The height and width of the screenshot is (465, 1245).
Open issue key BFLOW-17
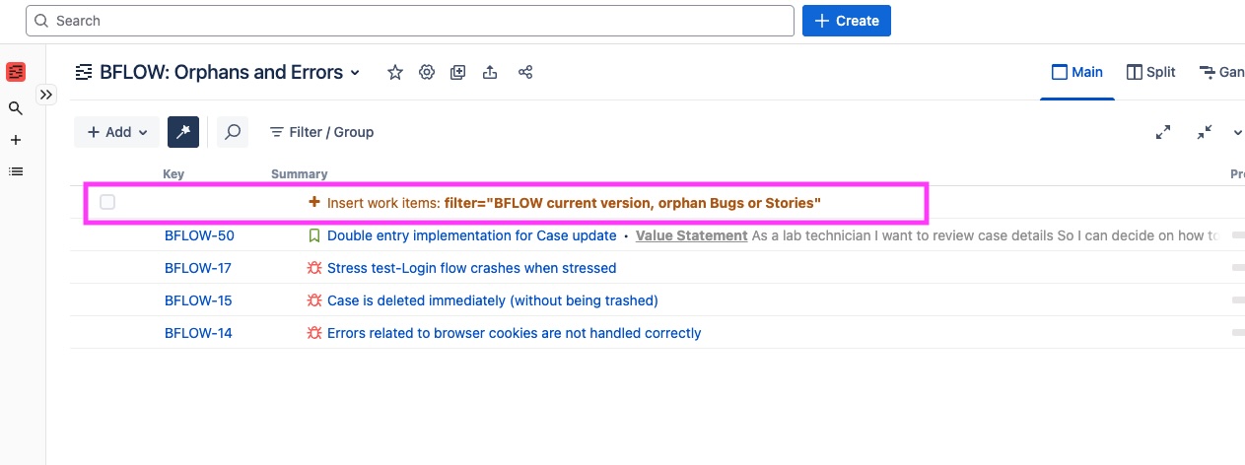coord(198,268)
